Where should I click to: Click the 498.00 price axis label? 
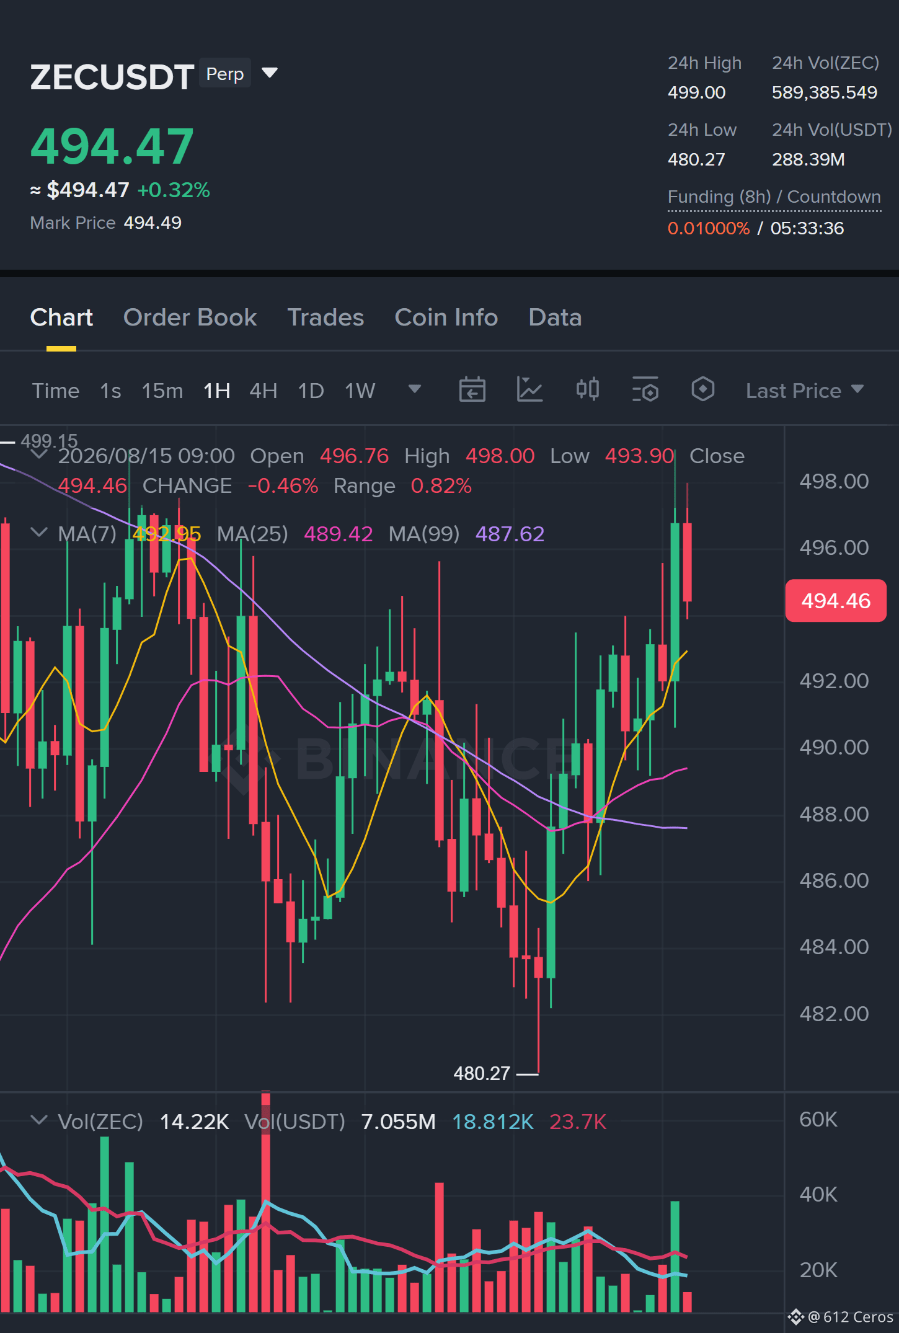[834, 481]
